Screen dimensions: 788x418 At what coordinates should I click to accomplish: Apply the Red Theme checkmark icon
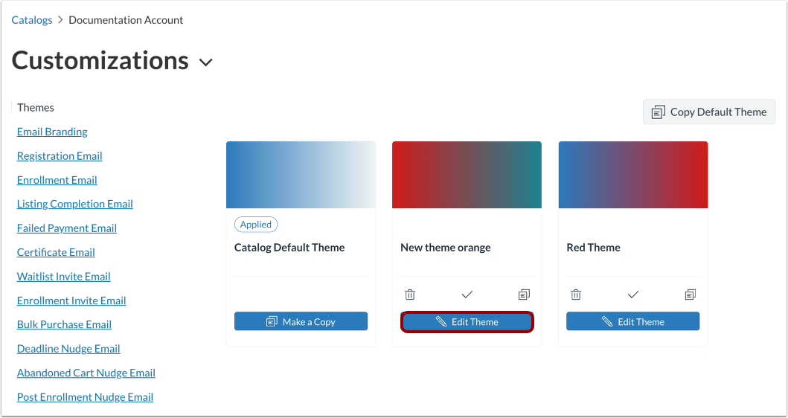[633, 295]
